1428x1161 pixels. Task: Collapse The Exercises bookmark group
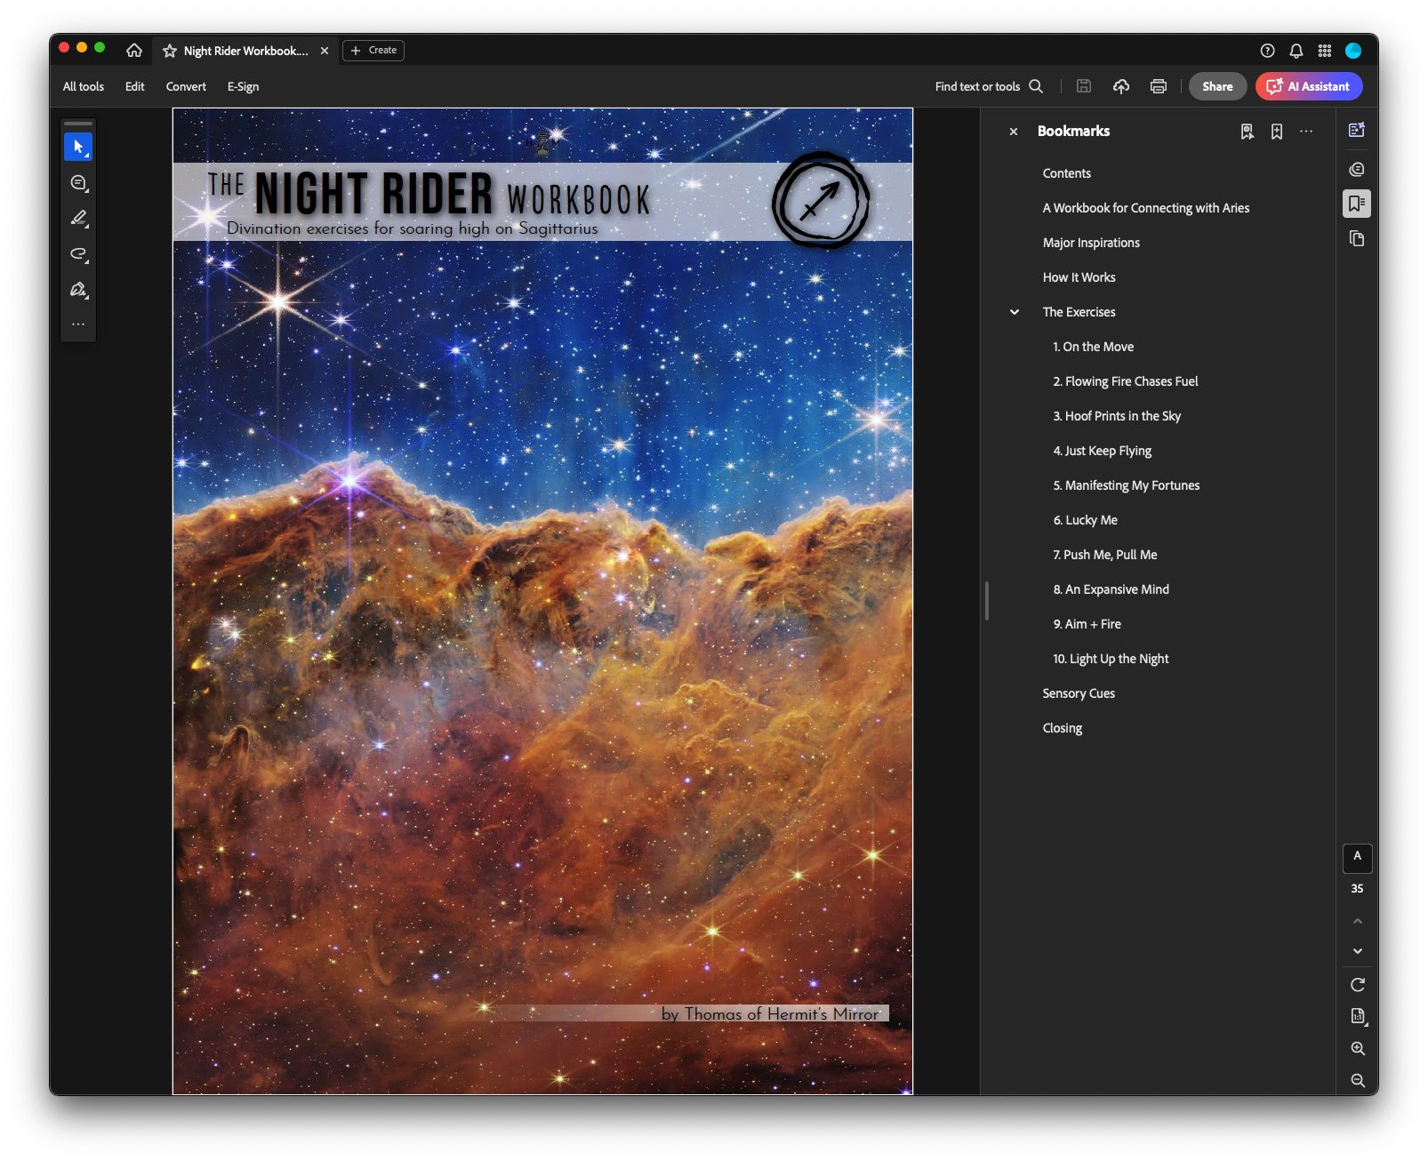[1015, 312]
